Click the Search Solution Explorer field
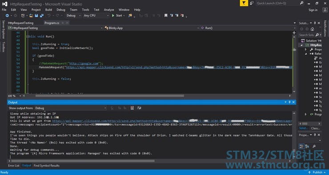The image size is (329, 175). pyautogui.click(x=307, y=35)
